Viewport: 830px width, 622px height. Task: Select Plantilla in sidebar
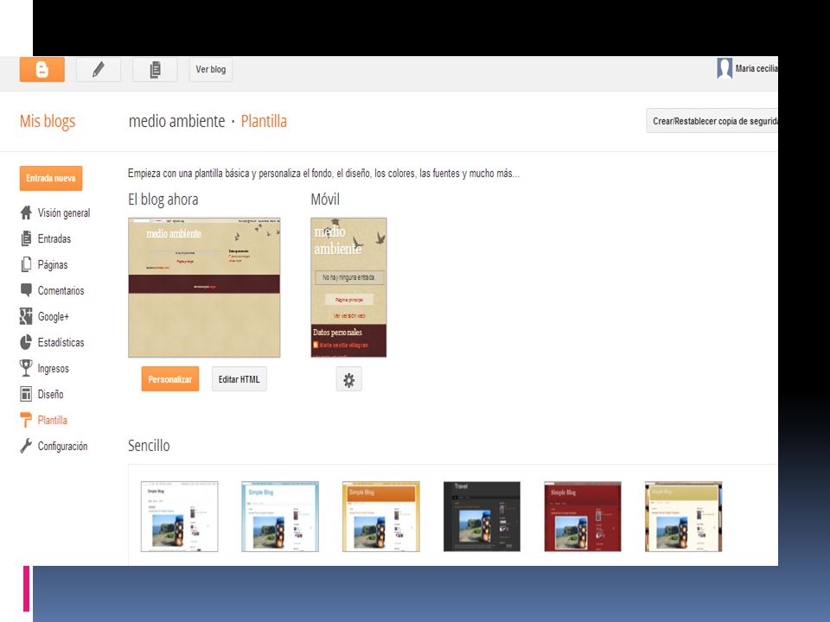[53, 421]
